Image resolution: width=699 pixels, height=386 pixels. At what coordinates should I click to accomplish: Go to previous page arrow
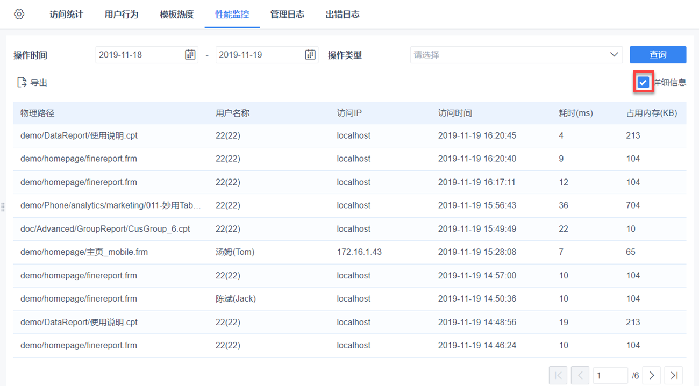[580, 375]
